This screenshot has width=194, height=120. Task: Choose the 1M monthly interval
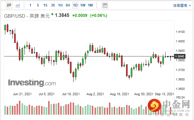tap(90, 5)
